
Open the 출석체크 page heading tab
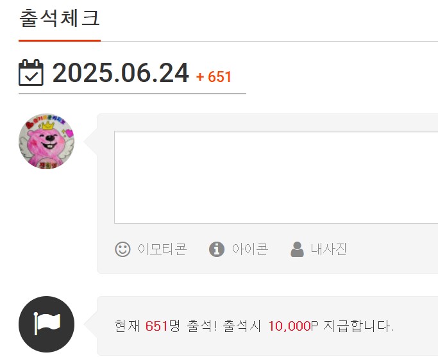pyautogui.click(x=60, y=18)
